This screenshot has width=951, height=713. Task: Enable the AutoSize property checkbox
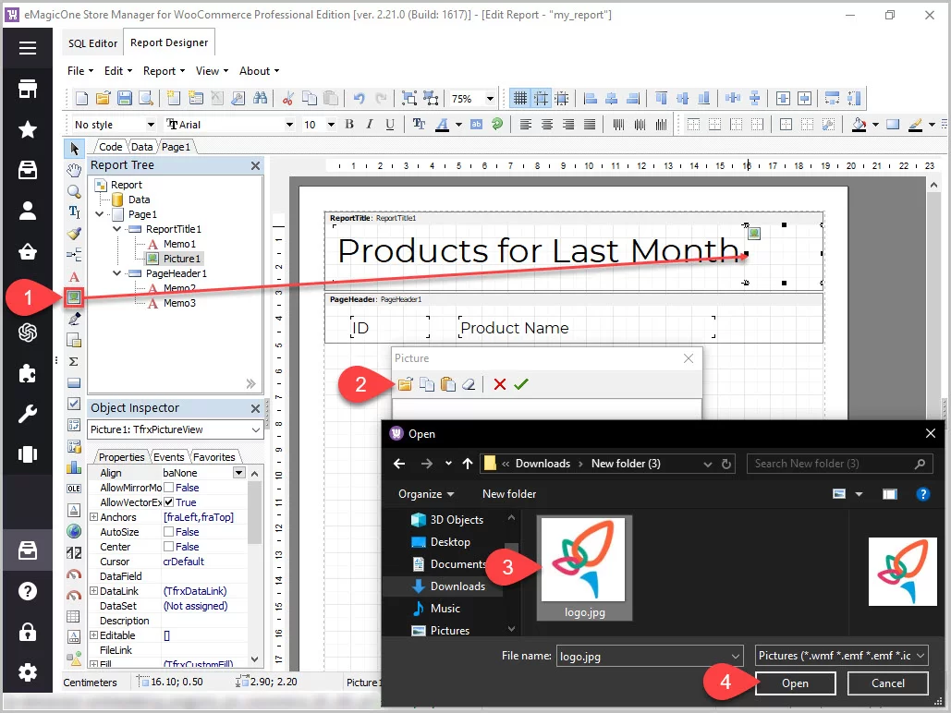[169, 532]
